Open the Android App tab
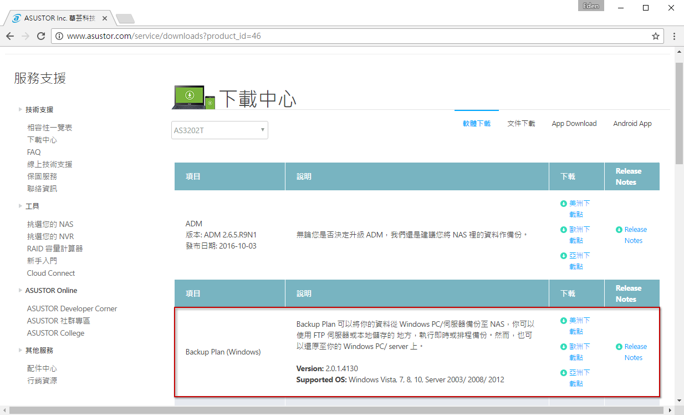Image resolution: width=684 pixels, height=415 pixels. tap(632, 124)
